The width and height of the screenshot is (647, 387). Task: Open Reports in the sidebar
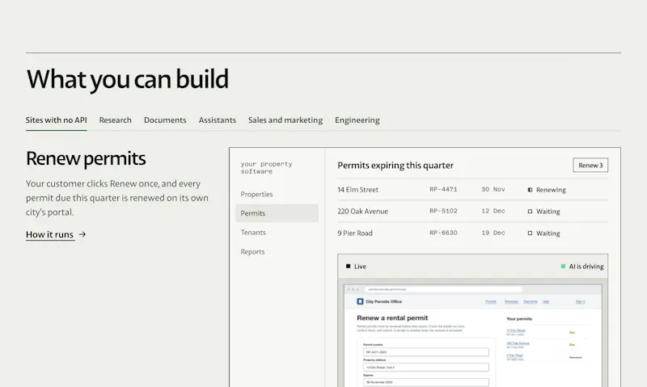252,252
